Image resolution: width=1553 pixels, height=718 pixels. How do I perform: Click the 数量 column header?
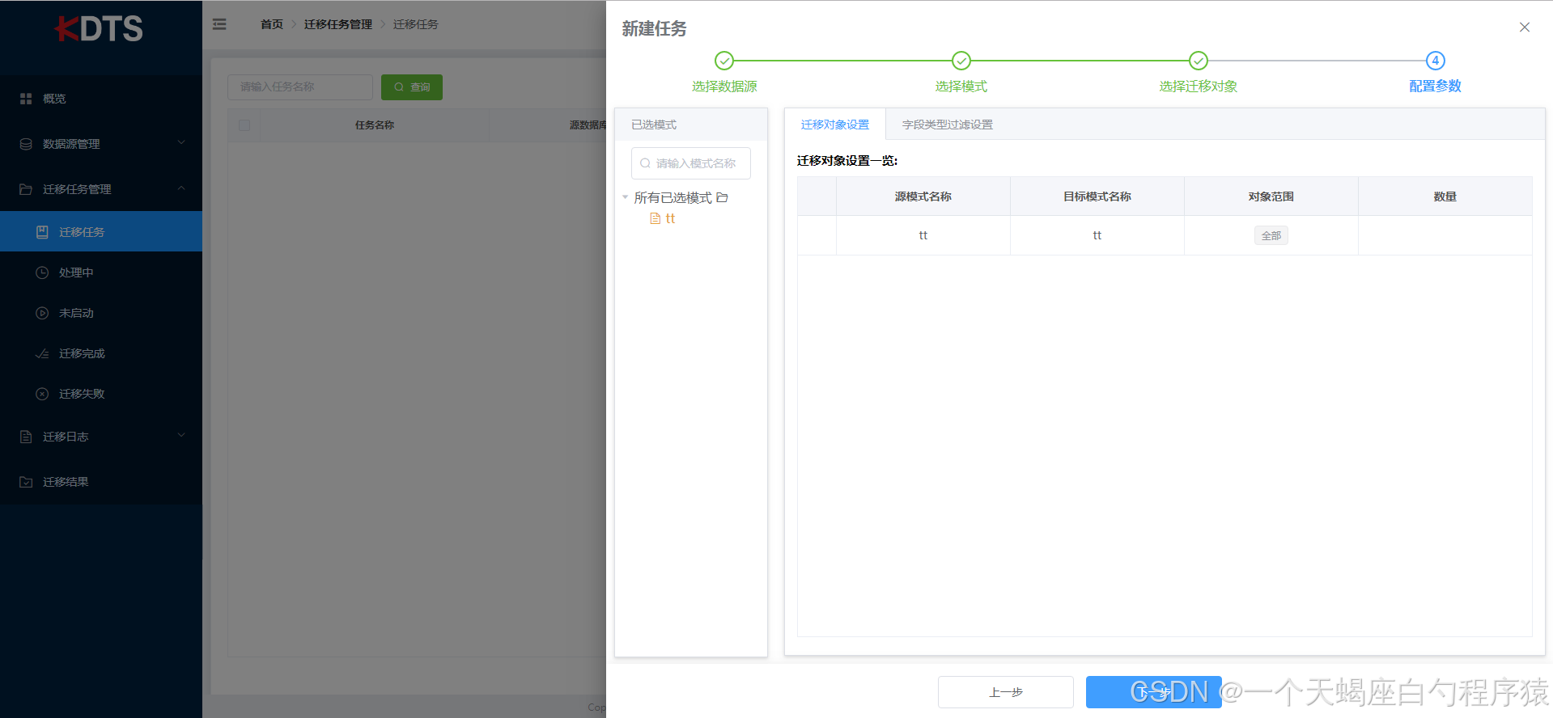[x=1445, y=196]
